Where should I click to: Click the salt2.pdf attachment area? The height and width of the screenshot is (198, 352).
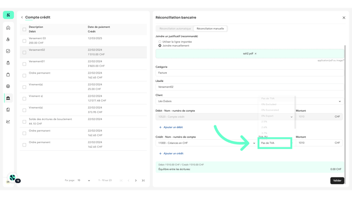[x=249, y=54]
